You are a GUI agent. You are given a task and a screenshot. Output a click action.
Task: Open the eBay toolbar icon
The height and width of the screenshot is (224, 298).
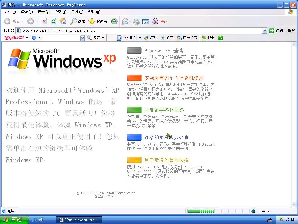(164, 21)
